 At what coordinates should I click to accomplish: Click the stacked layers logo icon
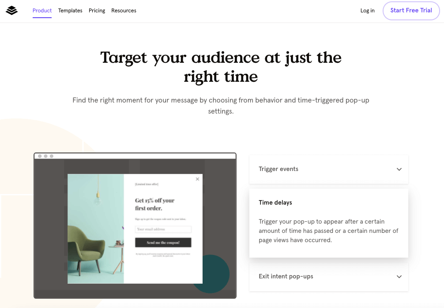(11, 11)
